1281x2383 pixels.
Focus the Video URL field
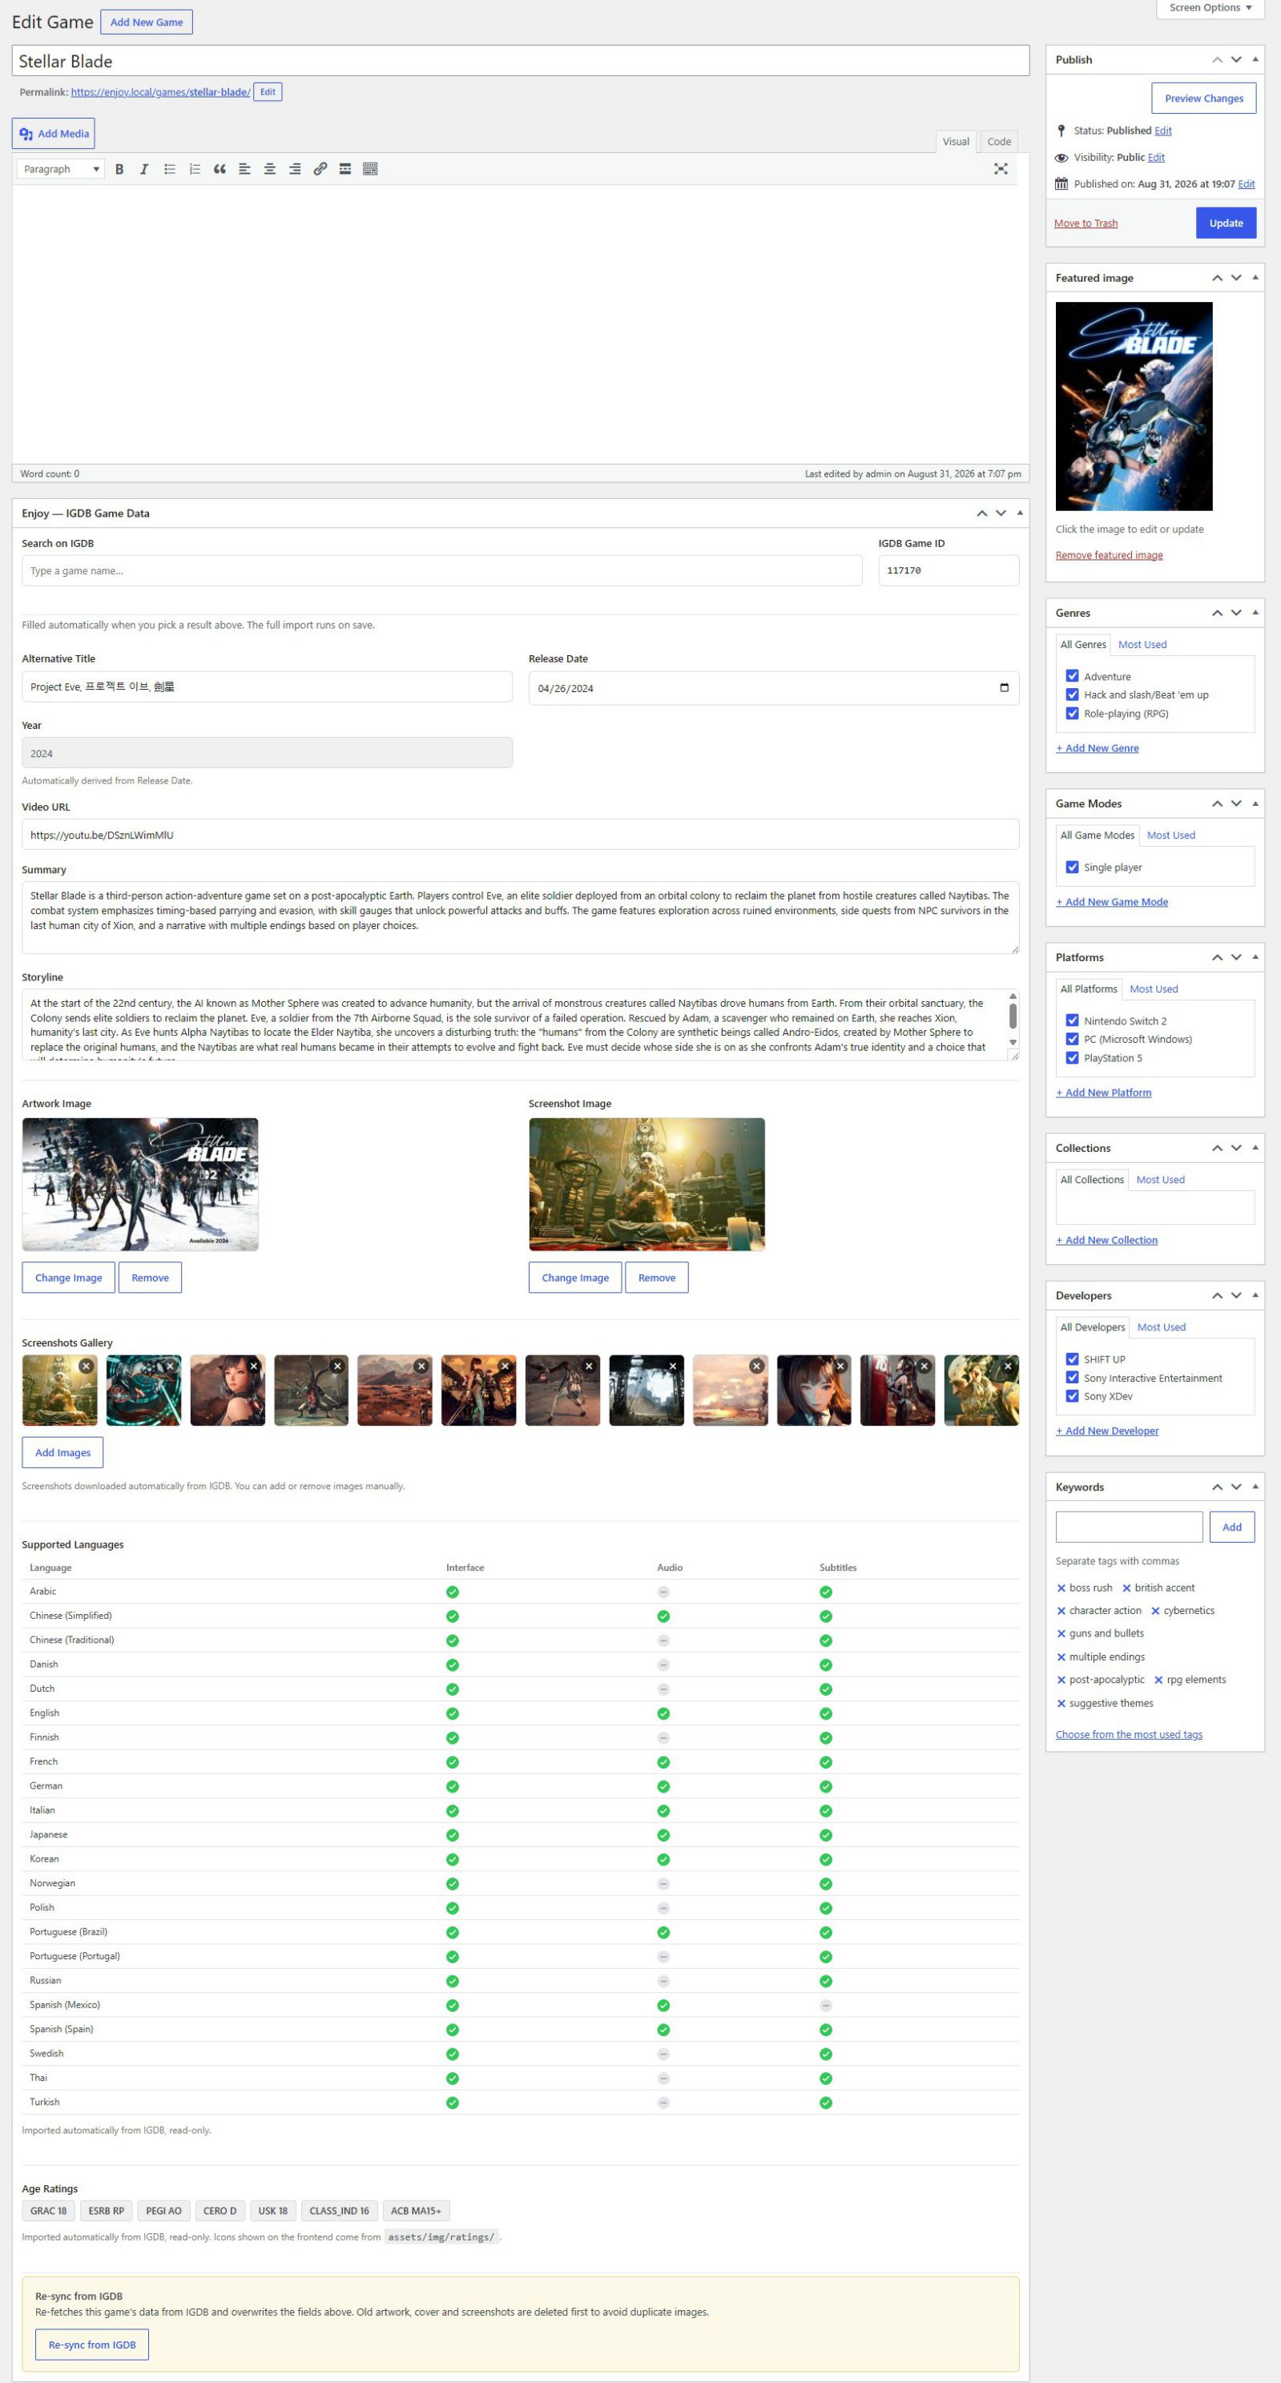click(521, 835)
